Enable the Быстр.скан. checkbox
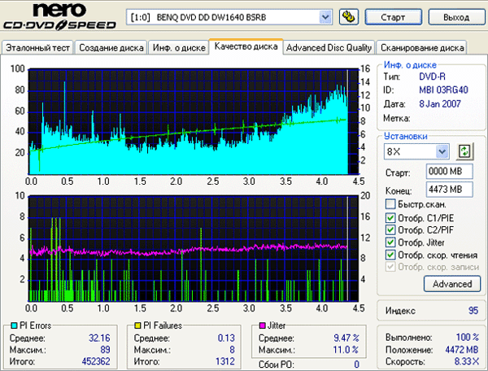Image resolution: width=488 pixels, height=371 pixels. point(391,204)
